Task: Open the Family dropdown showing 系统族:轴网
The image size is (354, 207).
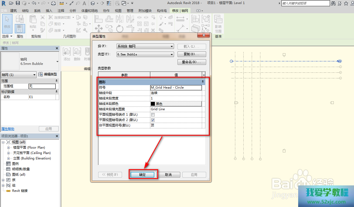Action: [x=145, y=46]
